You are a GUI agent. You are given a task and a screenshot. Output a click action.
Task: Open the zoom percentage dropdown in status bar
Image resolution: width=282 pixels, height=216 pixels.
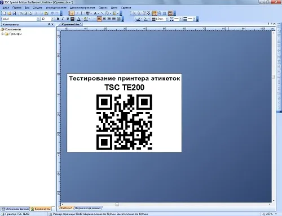point(276,214)
